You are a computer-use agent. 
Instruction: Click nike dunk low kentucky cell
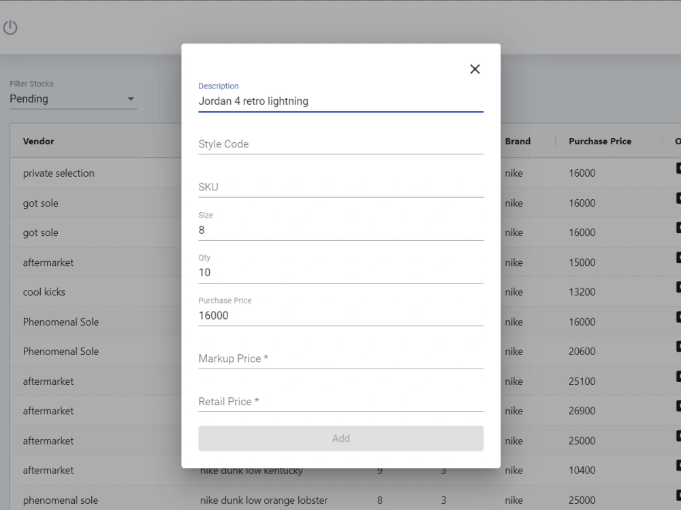(251, 472)
